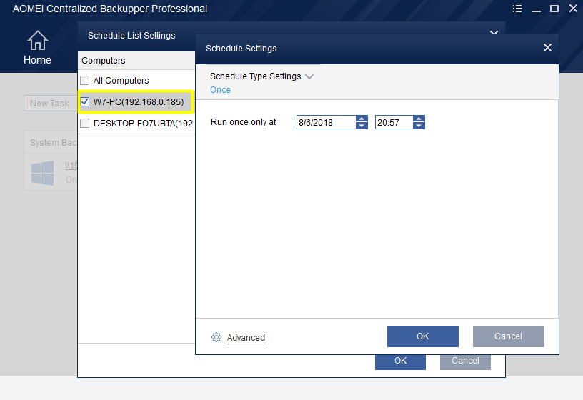This screenshot has height=400, width=583.
Task: Increase the time with up arrow
Action: tap(419, 119)
